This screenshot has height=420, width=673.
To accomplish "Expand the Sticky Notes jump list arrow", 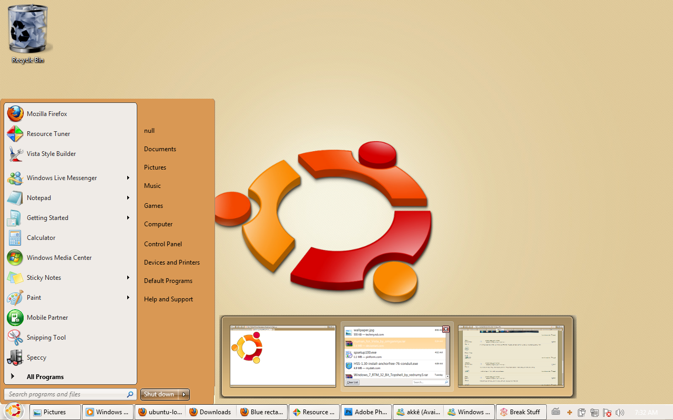I will (128, 278).
